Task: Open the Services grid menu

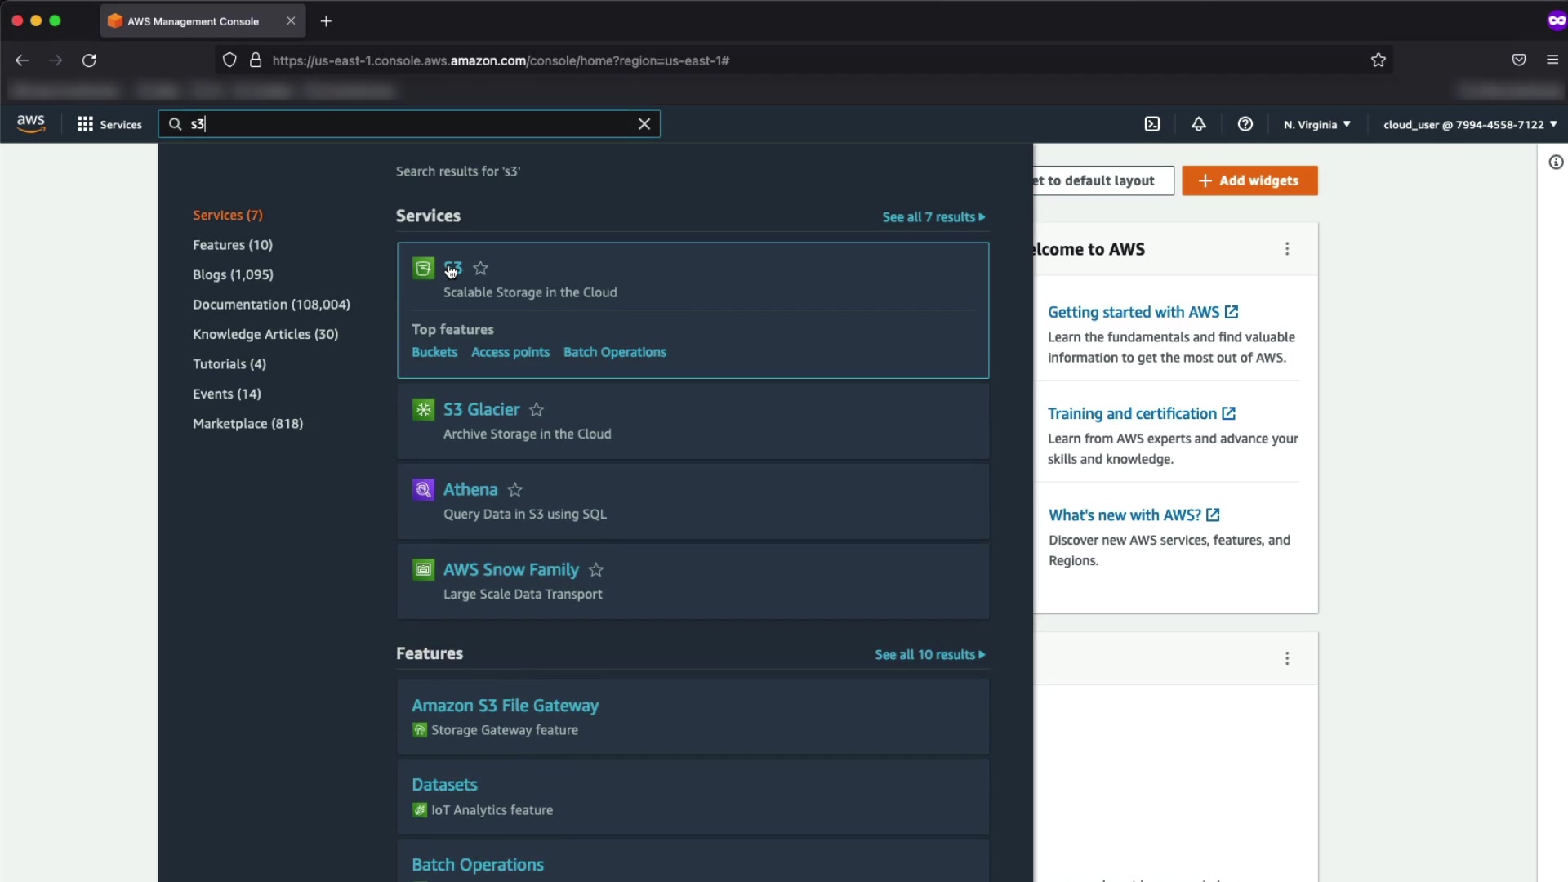Action: (109, 124)
